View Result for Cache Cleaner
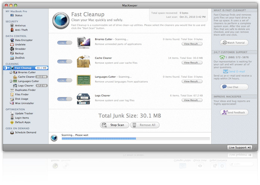The image size is (260, 185). [x=192, y=63]
